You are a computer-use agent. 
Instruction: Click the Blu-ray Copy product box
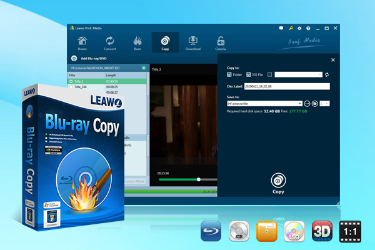[73, 158]
